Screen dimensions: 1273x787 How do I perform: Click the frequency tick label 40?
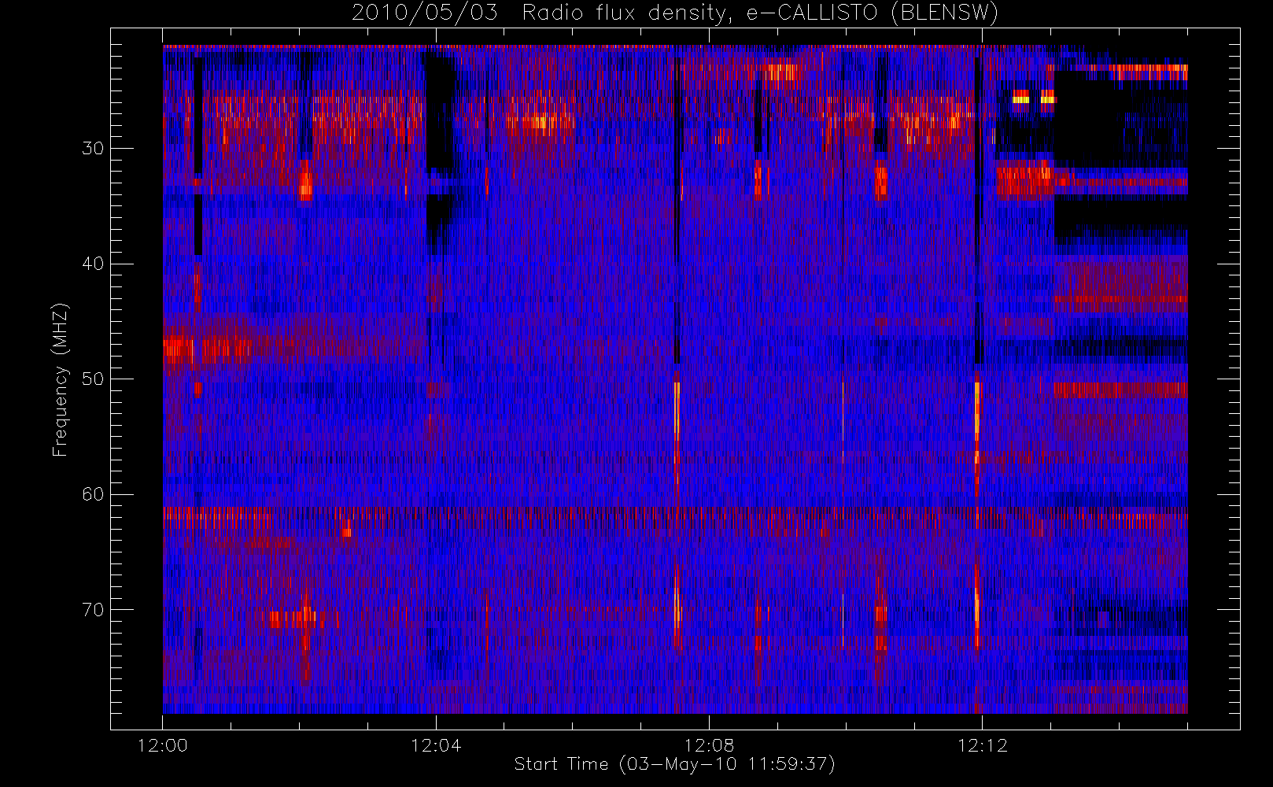[93, 264]
